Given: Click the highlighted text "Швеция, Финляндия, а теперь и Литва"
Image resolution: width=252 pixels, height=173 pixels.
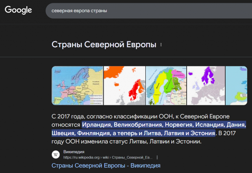Looking at the screenshot, I should [107, 133].
